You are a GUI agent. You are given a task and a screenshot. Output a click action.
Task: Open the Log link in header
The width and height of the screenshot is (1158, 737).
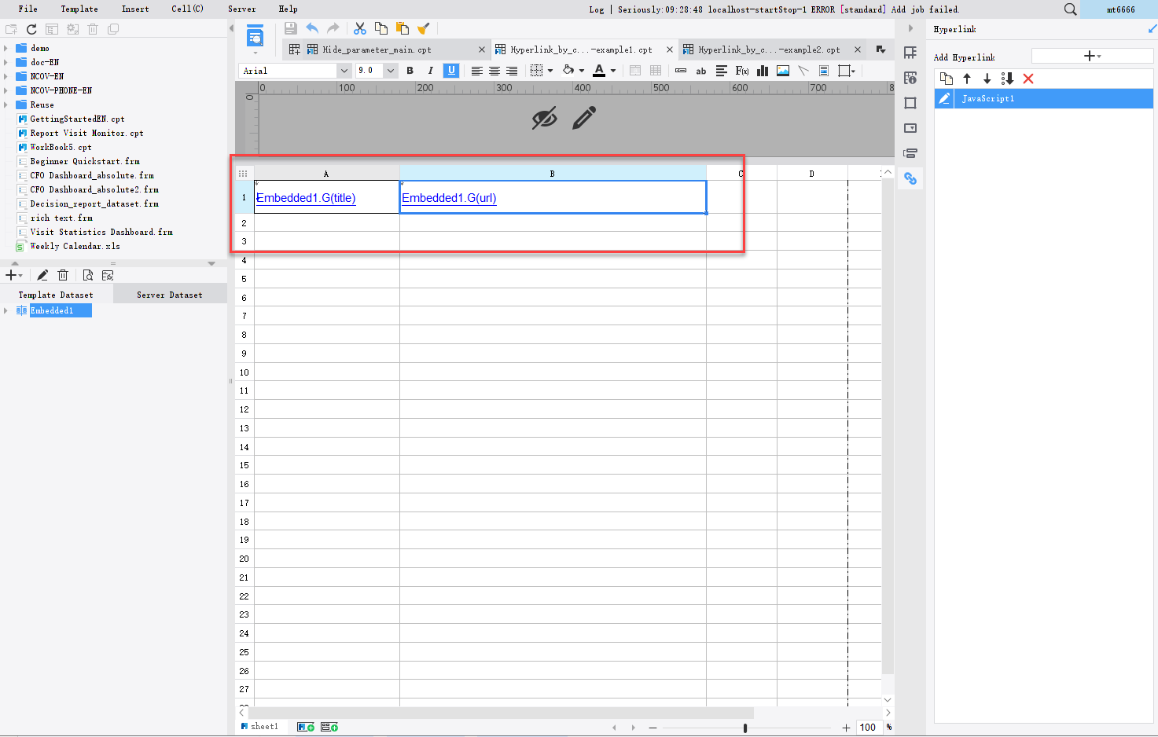(x=597, y=9)
